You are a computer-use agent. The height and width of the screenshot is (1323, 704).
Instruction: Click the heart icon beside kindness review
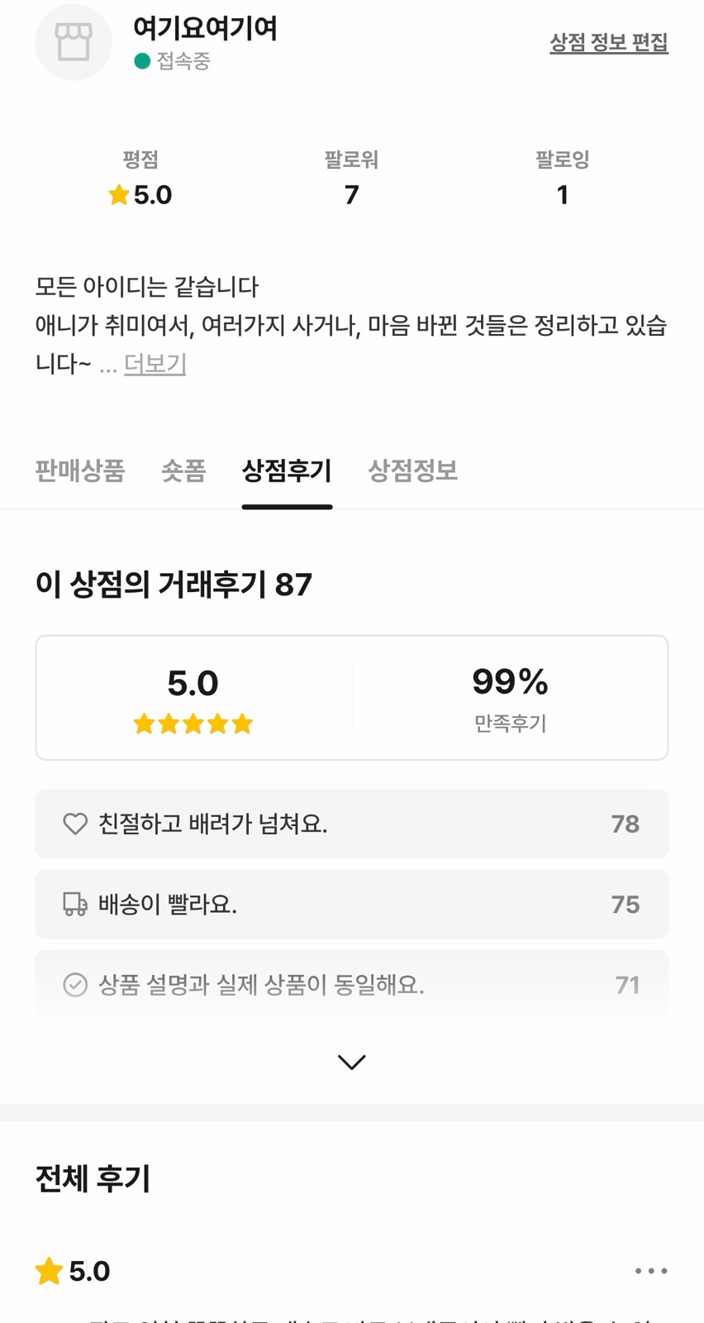click(x=75, y=824)
